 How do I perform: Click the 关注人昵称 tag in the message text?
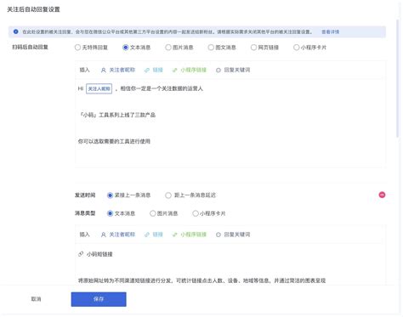[99, 88]
